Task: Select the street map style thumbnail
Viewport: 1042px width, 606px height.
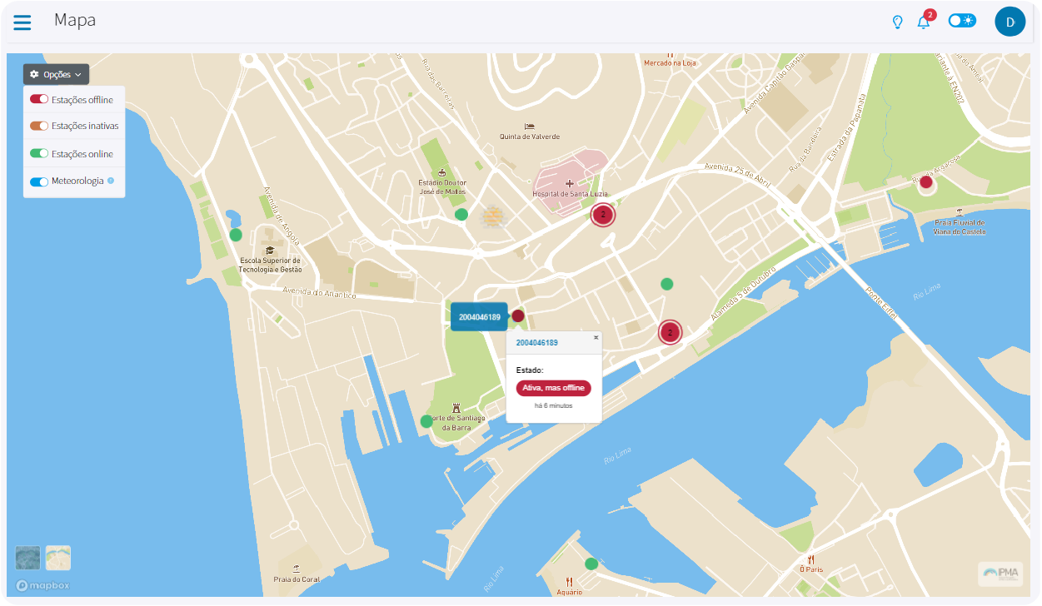Action: point(58,558)
